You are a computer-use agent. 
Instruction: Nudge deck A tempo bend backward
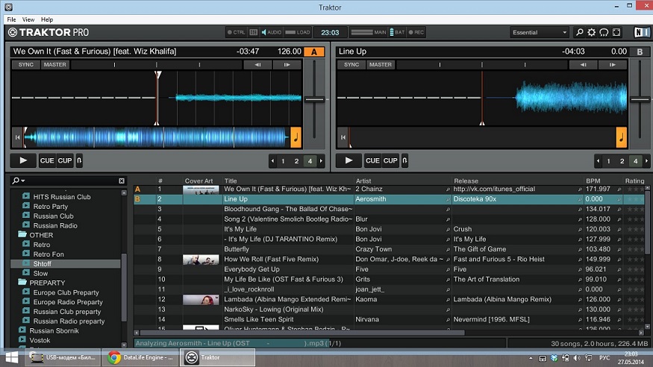coord(257,64)
